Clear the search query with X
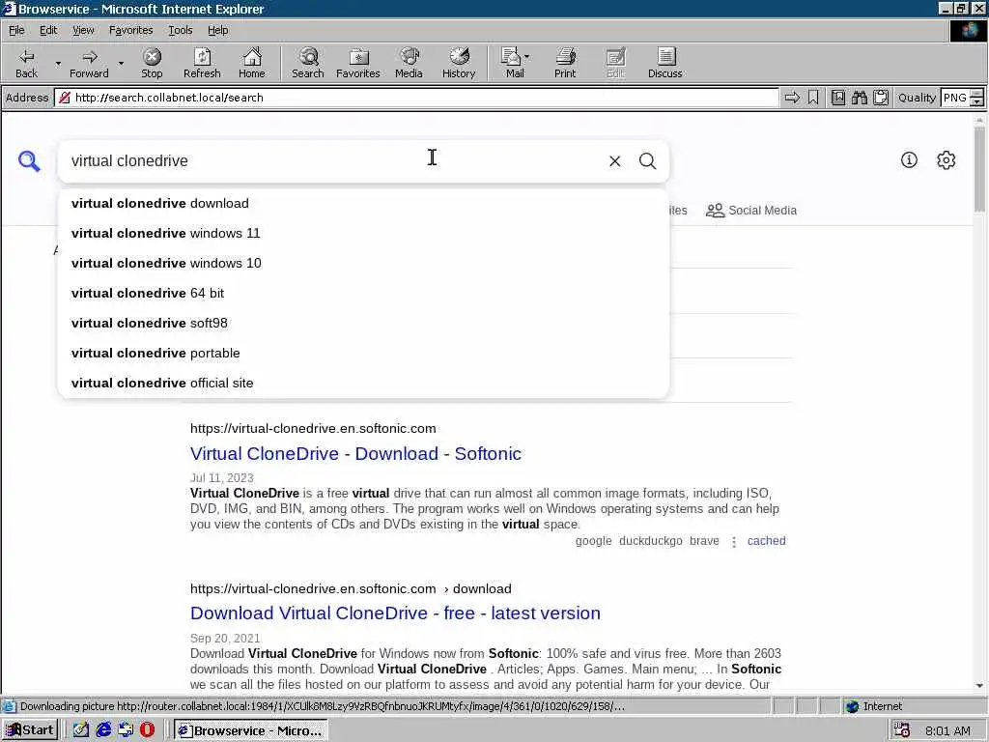 pos(615,161)
